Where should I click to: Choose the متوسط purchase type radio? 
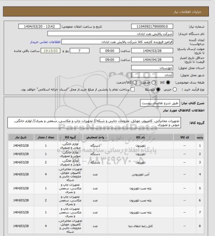[x=158, y=90]
